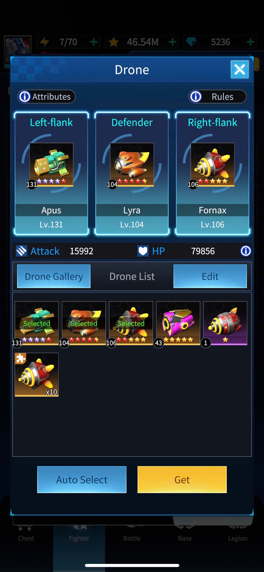
Task: Add more energy with plus icon
Action: 94,42
